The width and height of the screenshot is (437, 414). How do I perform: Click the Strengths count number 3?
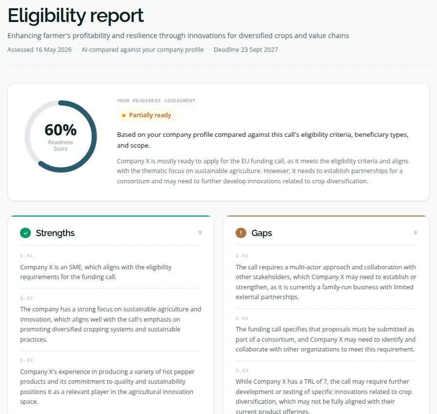coord(199,232)
